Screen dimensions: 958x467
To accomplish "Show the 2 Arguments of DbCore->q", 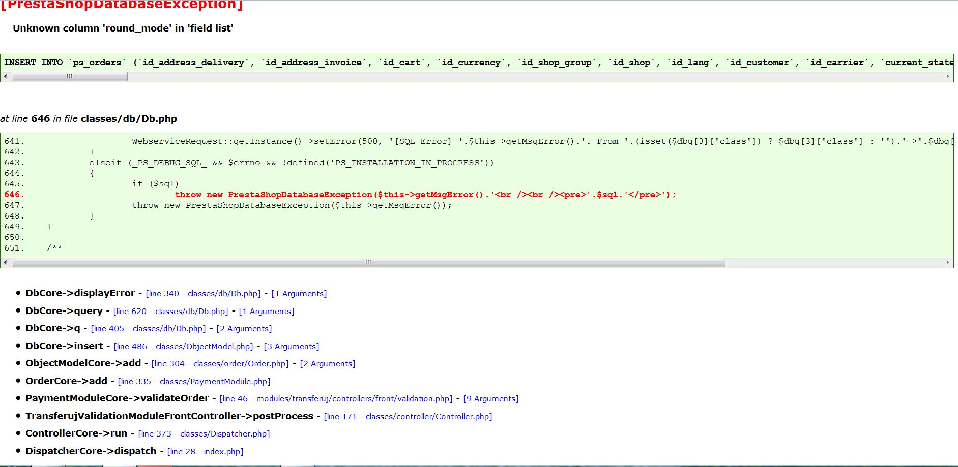I will pyautogui.click(x=244, y=329).
